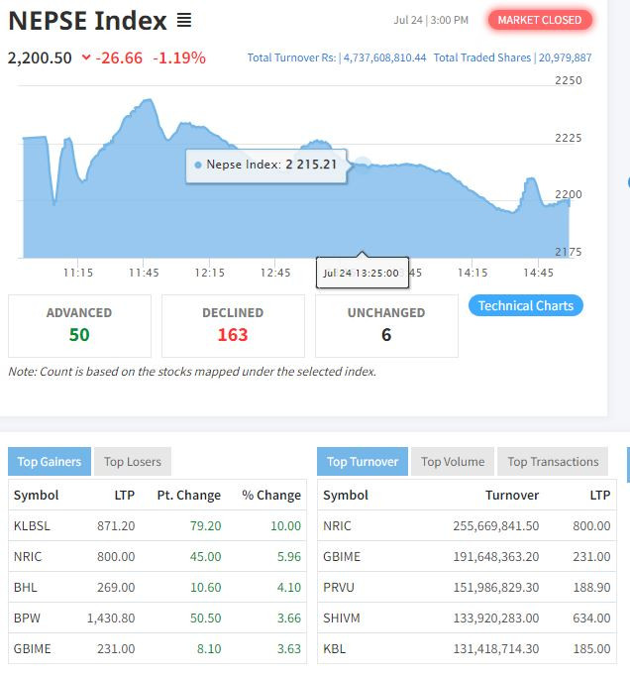
Task: Click the 11:45 axis label
Action: pos(144,273)
